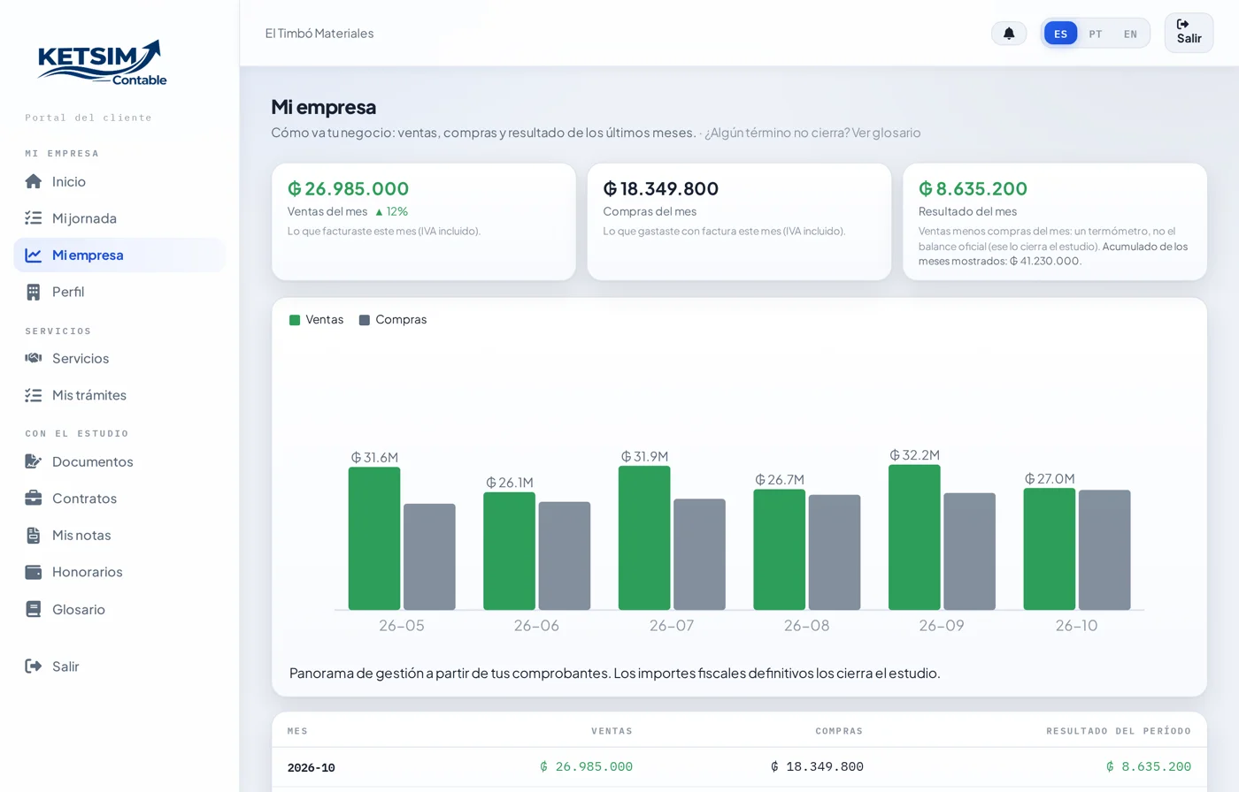The image size is (1239, 792).
Task: Open notifications with the bell icon
Action: click(x=1009, y=34)
